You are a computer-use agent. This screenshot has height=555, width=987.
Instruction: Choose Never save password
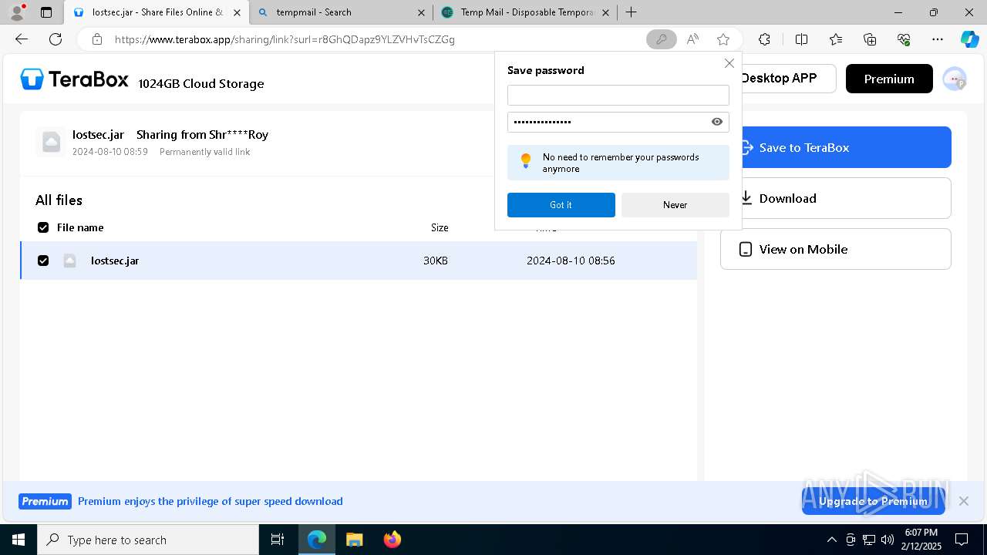(x=675, y=205)
